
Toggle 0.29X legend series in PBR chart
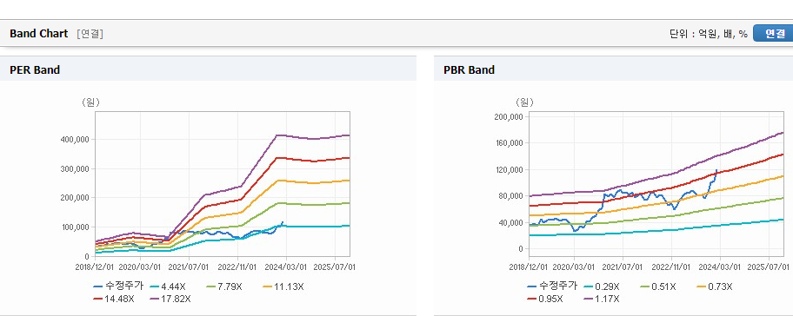pyautogui.click(x=602, y=286)
